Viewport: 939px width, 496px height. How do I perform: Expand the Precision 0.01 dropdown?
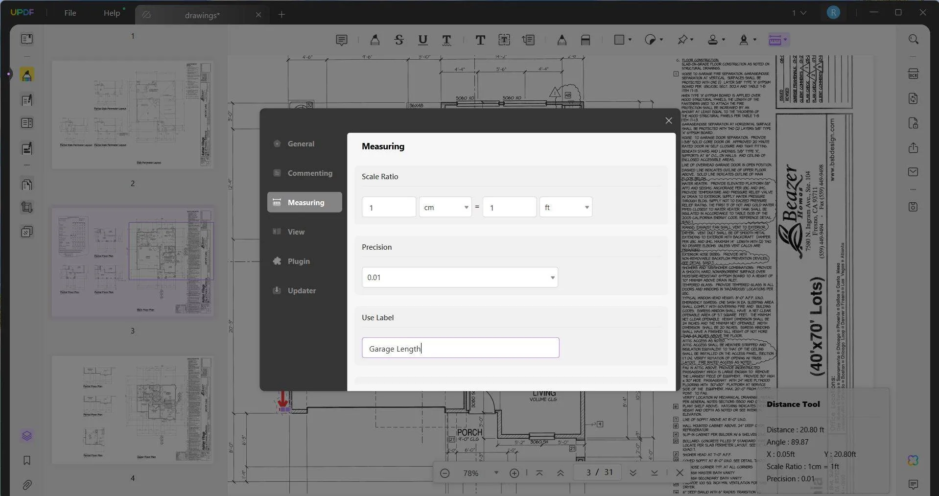(x=460, y=277)
